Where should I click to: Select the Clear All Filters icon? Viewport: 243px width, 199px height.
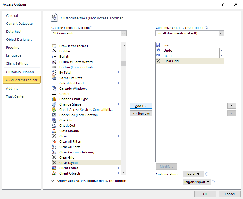pos(54,142)
